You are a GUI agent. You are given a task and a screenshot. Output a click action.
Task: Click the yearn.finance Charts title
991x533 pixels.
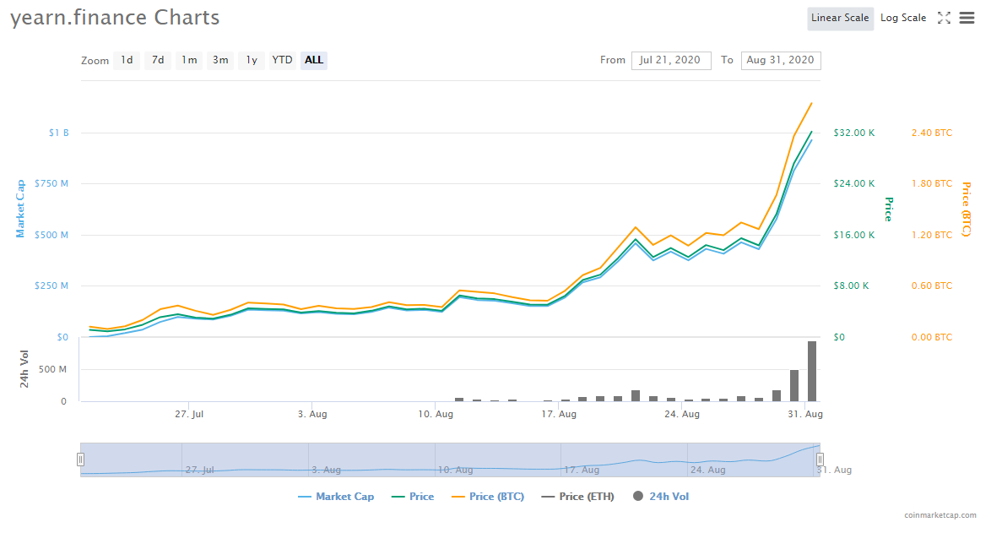(x=115, y=18)
